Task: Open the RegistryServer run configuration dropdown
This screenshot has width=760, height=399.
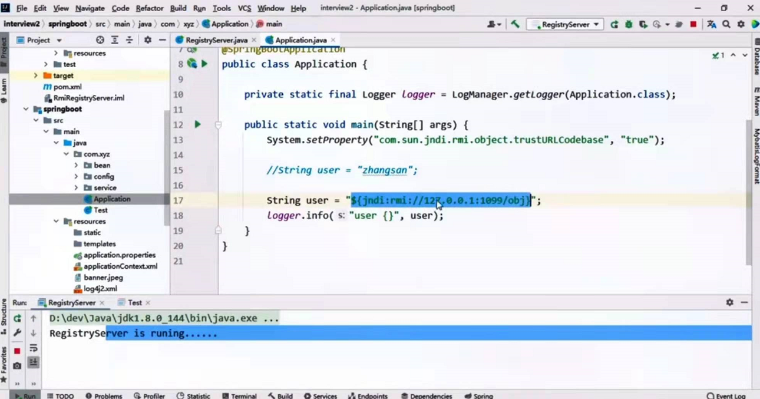Action: [565, 24]
